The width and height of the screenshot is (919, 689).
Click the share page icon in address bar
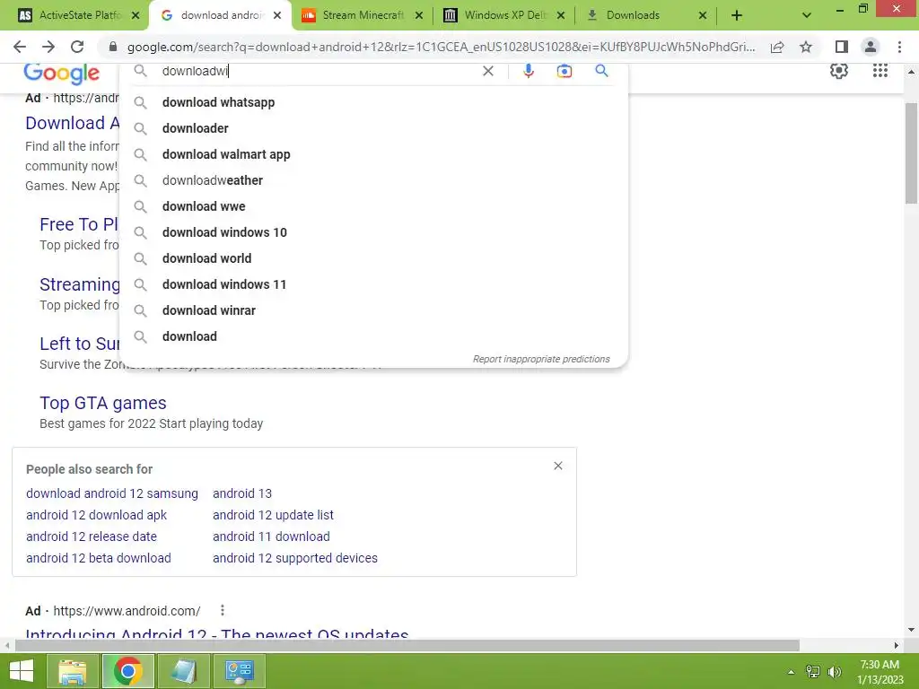click(x=777, y=47)
